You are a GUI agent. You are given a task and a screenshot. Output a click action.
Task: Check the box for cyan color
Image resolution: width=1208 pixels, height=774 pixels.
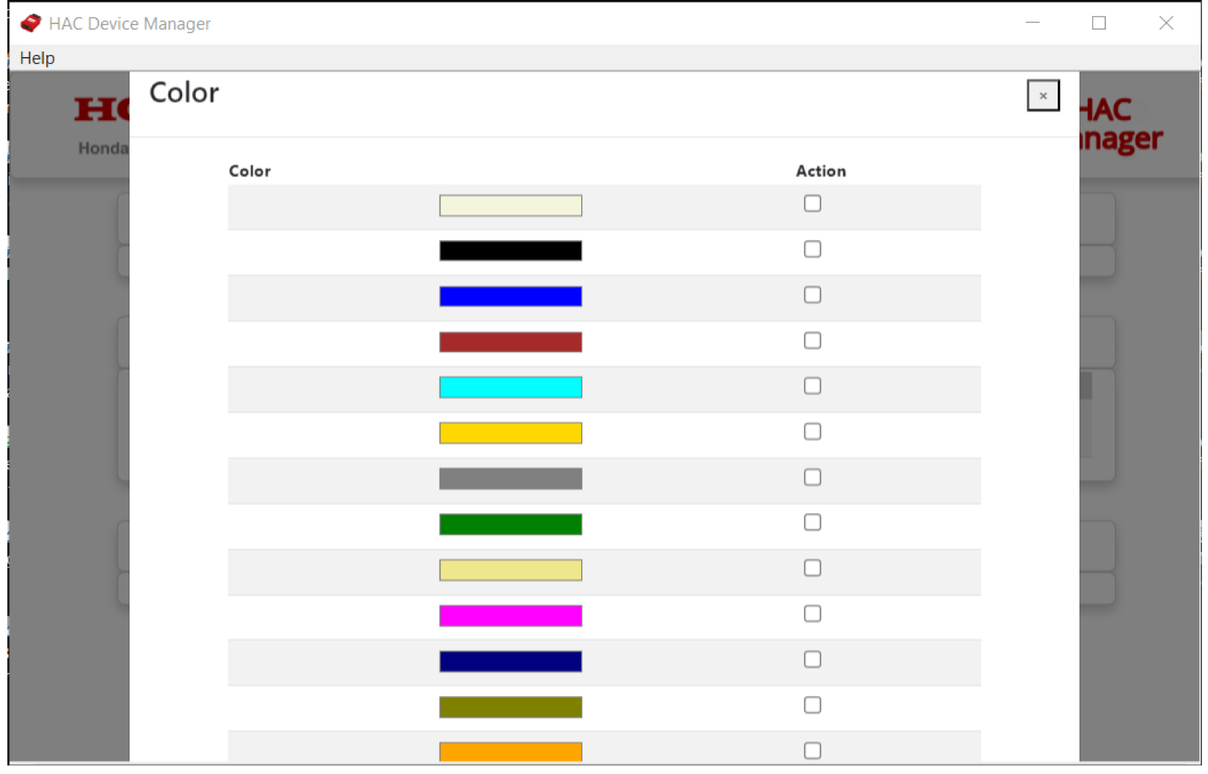[x=812, y=386]
